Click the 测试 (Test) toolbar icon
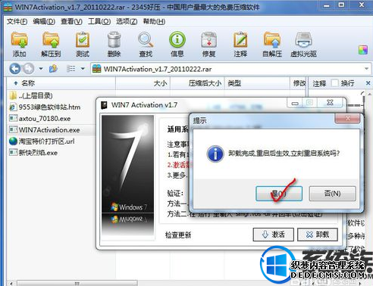The image size is (373, 286). click(x=83, y=44)
